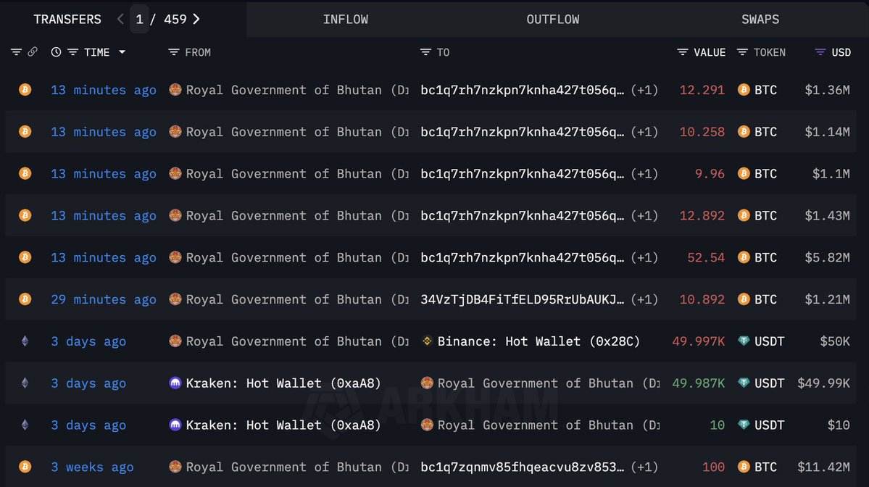Open Binance: Hot Wallet (0x28C) link

539,341
